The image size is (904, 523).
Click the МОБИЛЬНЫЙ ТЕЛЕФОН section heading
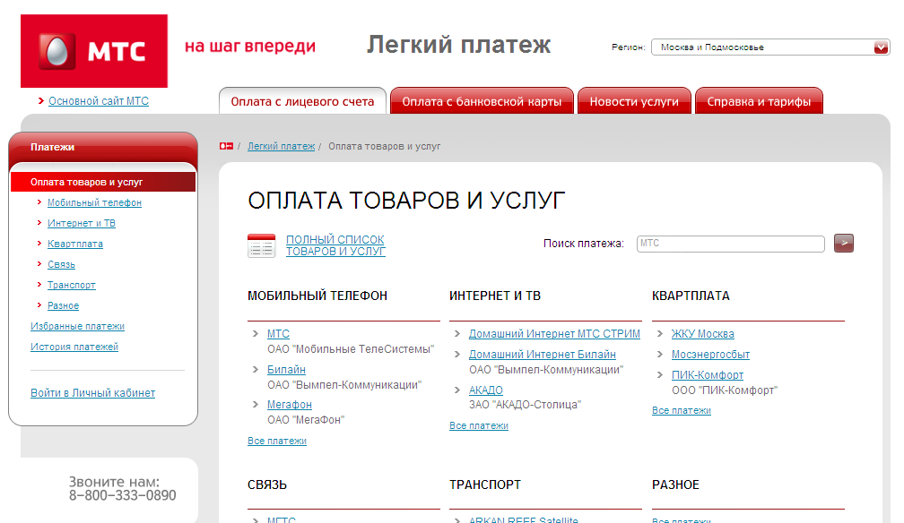(317, 296)
